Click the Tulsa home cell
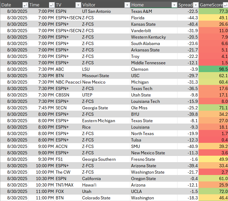 pos(154,140)
